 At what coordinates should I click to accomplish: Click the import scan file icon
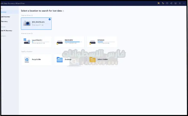tap(175, 3)
